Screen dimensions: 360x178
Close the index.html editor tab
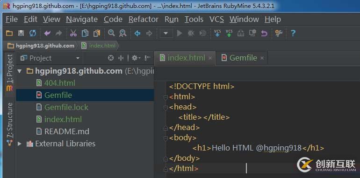210,58
